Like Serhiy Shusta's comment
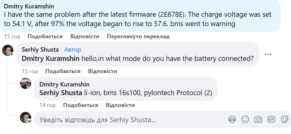The image size is (291, 134). [63, 71]
